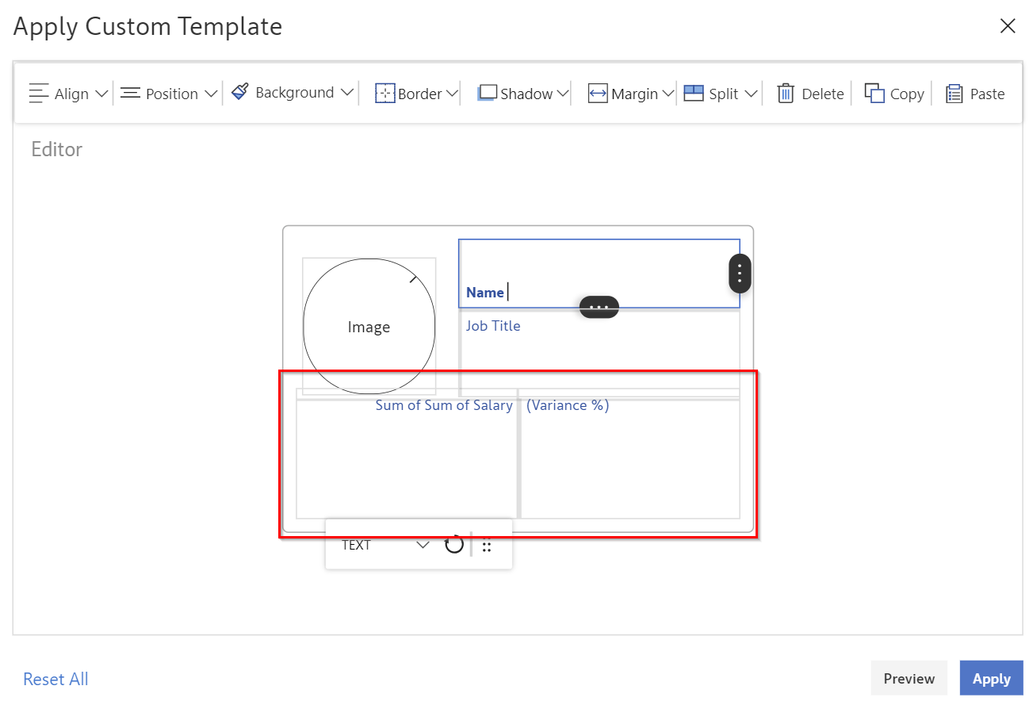This screenshot has height=705, width=1033.
Task: Delete the selected element via trash icon
Action: (786, 94)
